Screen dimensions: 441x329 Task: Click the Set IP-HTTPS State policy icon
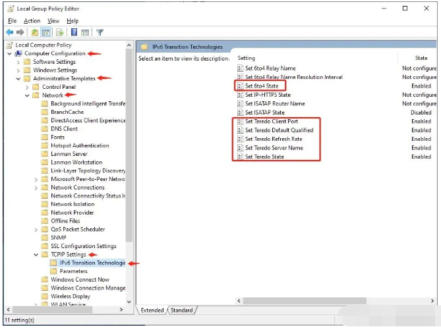pyautogui.click(x=240, y=95)
